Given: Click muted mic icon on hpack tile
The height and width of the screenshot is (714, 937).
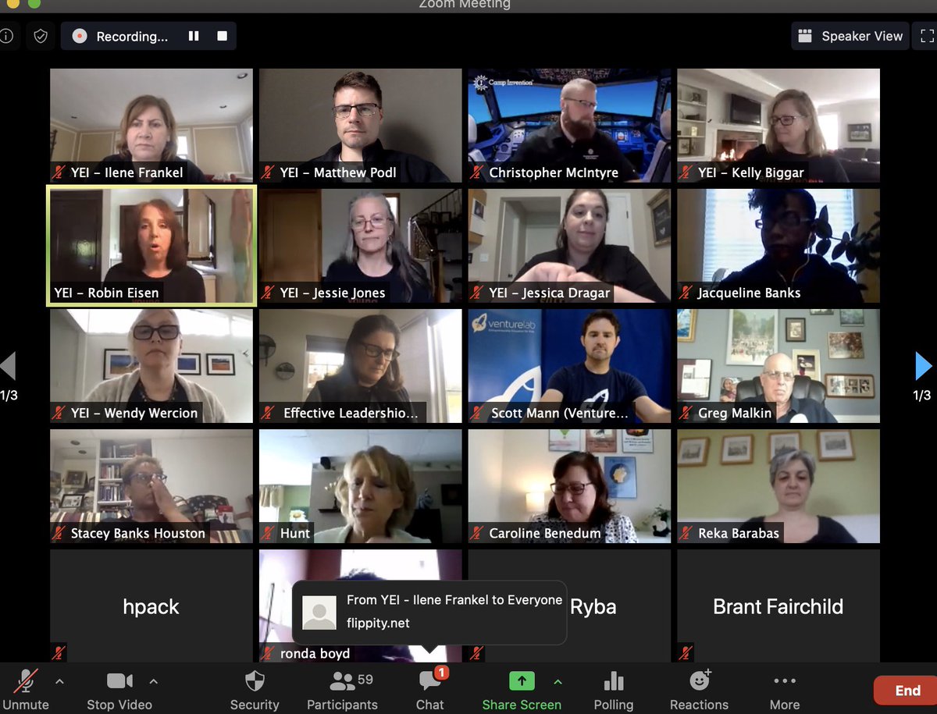Looking at the screenshot, I should pos(59,653).
